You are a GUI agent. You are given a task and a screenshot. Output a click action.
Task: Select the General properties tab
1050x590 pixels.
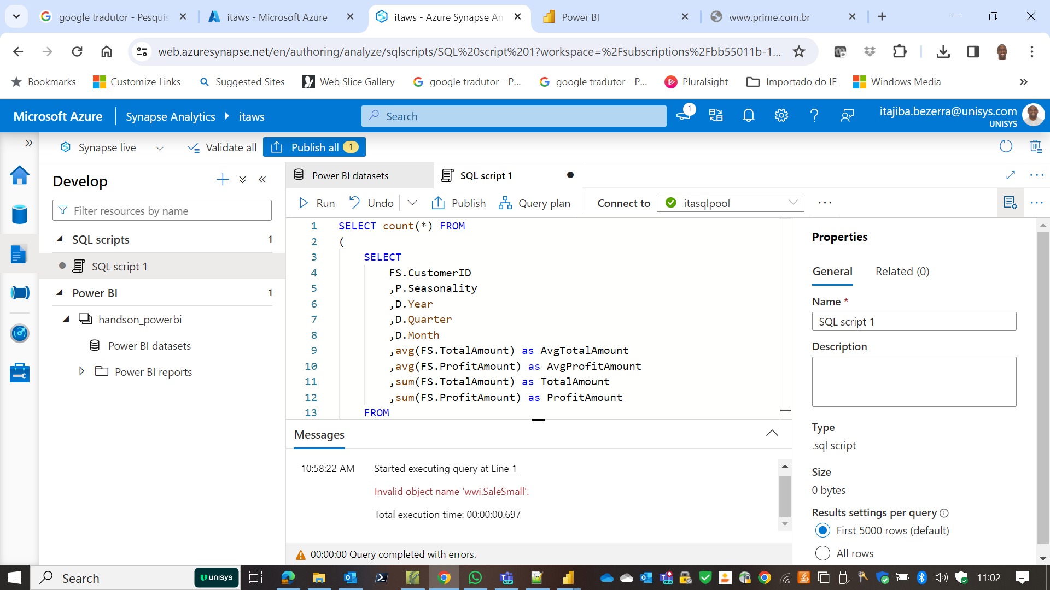coord(832,272)
